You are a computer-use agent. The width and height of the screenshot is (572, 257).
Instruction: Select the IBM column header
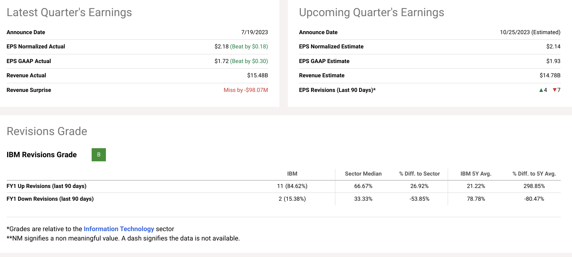[292, 174]
